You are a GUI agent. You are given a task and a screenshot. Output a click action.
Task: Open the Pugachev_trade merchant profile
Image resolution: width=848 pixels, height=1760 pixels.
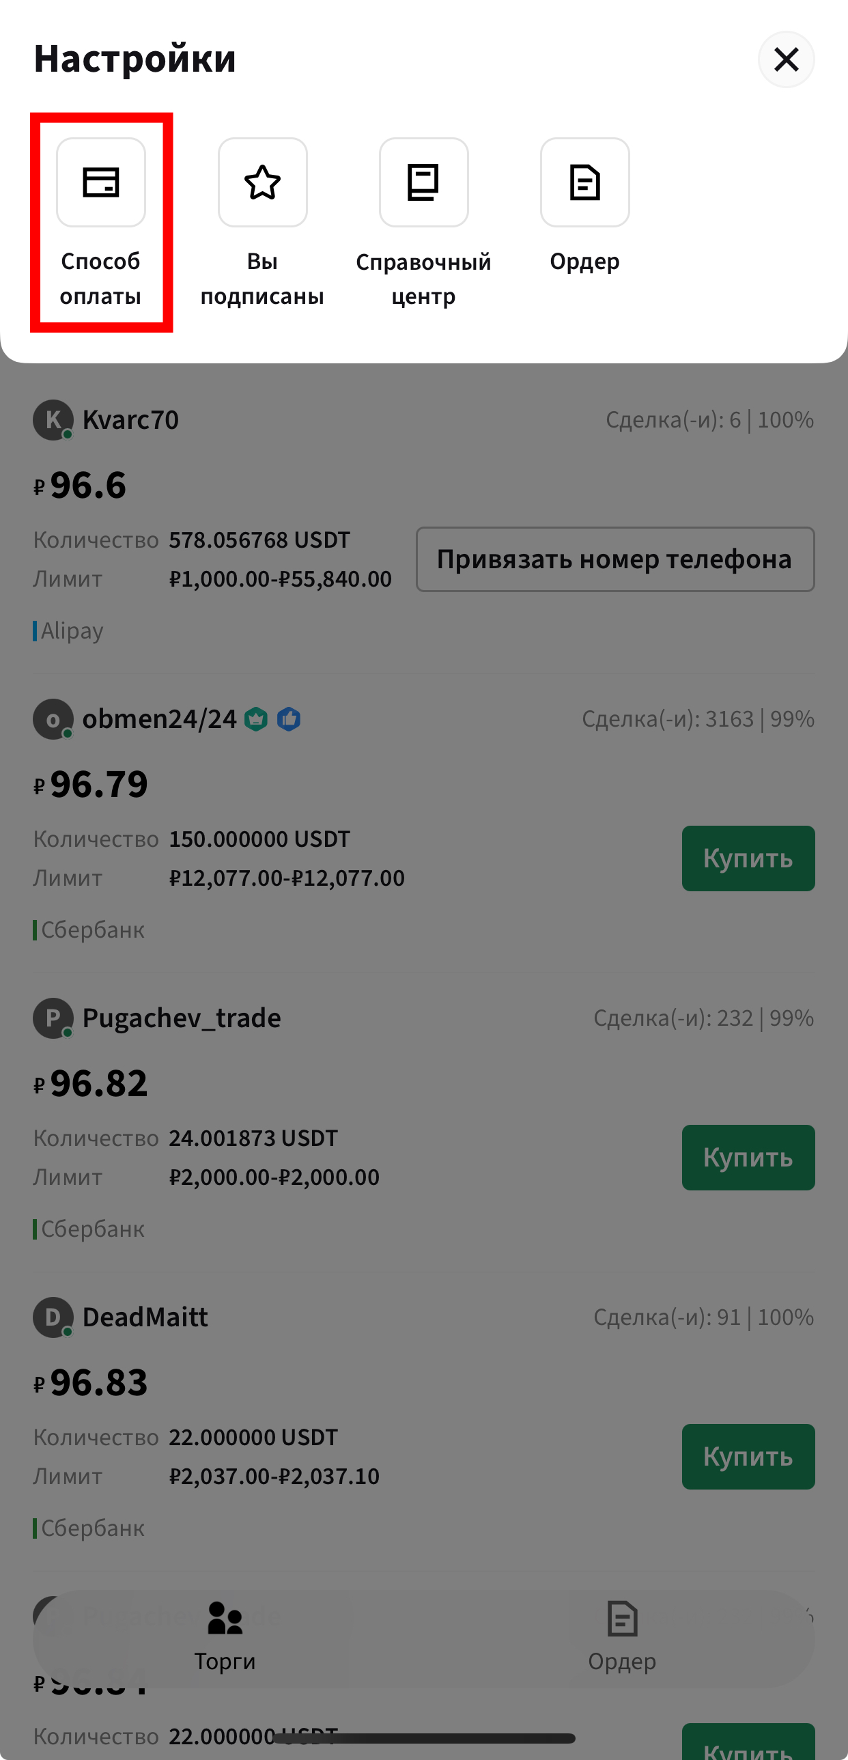182,1018
